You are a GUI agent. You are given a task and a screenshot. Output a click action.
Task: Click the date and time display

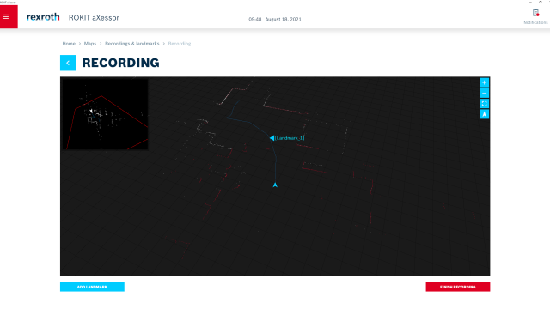coord(275,19)
